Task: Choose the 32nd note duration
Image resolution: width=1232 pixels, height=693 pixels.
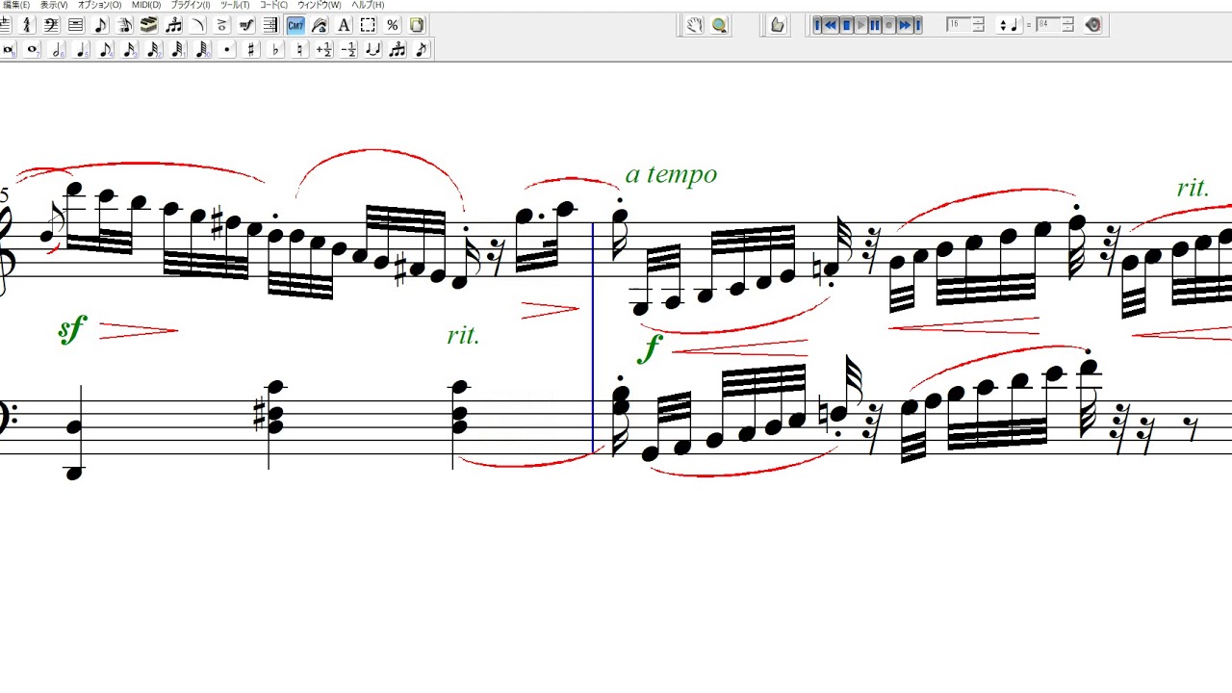Action: [154, 50]
